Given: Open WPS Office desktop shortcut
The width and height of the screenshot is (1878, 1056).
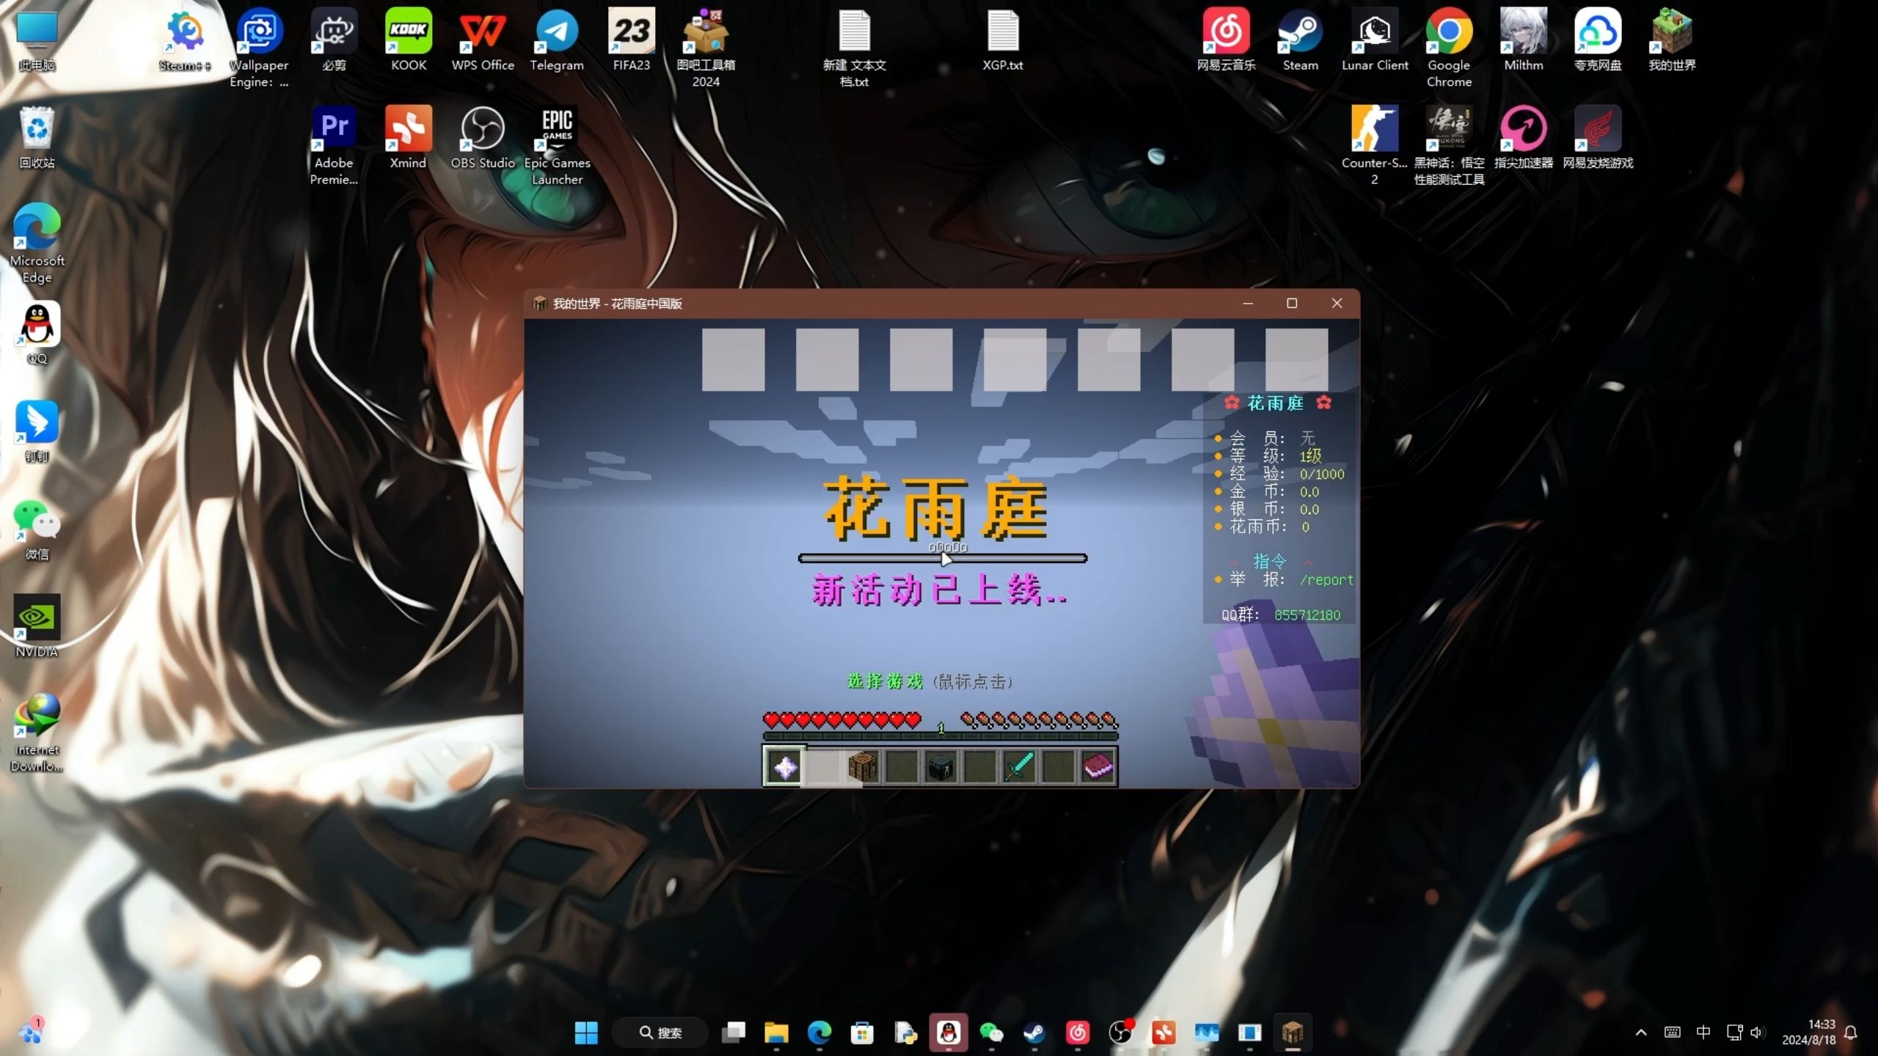Looking at the screenshot, I should point(483,41).
